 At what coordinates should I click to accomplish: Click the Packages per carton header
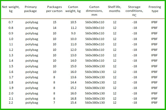tap(54, 9)
